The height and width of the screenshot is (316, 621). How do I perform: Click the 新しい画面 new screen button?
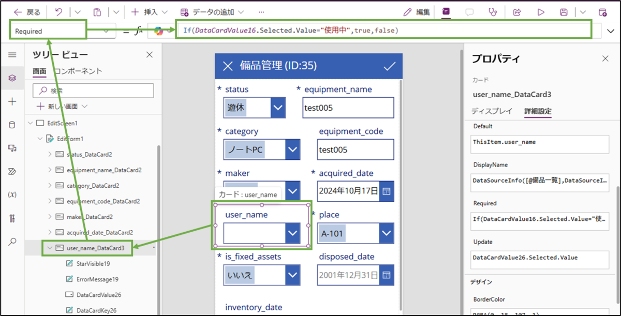tap(62, 106)
